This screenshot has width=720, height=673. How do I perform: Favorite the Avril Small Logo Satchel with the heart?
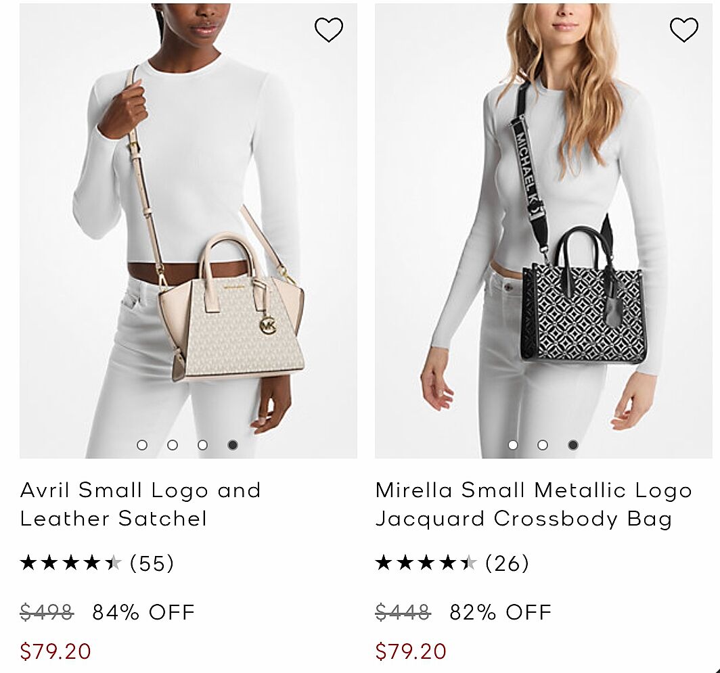tap(329, 30)
